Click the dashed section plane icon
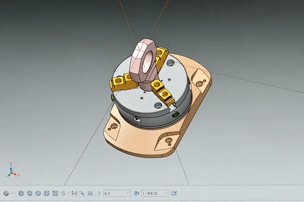The height and width of the screenshot is (202, 304). pyautogui.click(x=90, y=193)
